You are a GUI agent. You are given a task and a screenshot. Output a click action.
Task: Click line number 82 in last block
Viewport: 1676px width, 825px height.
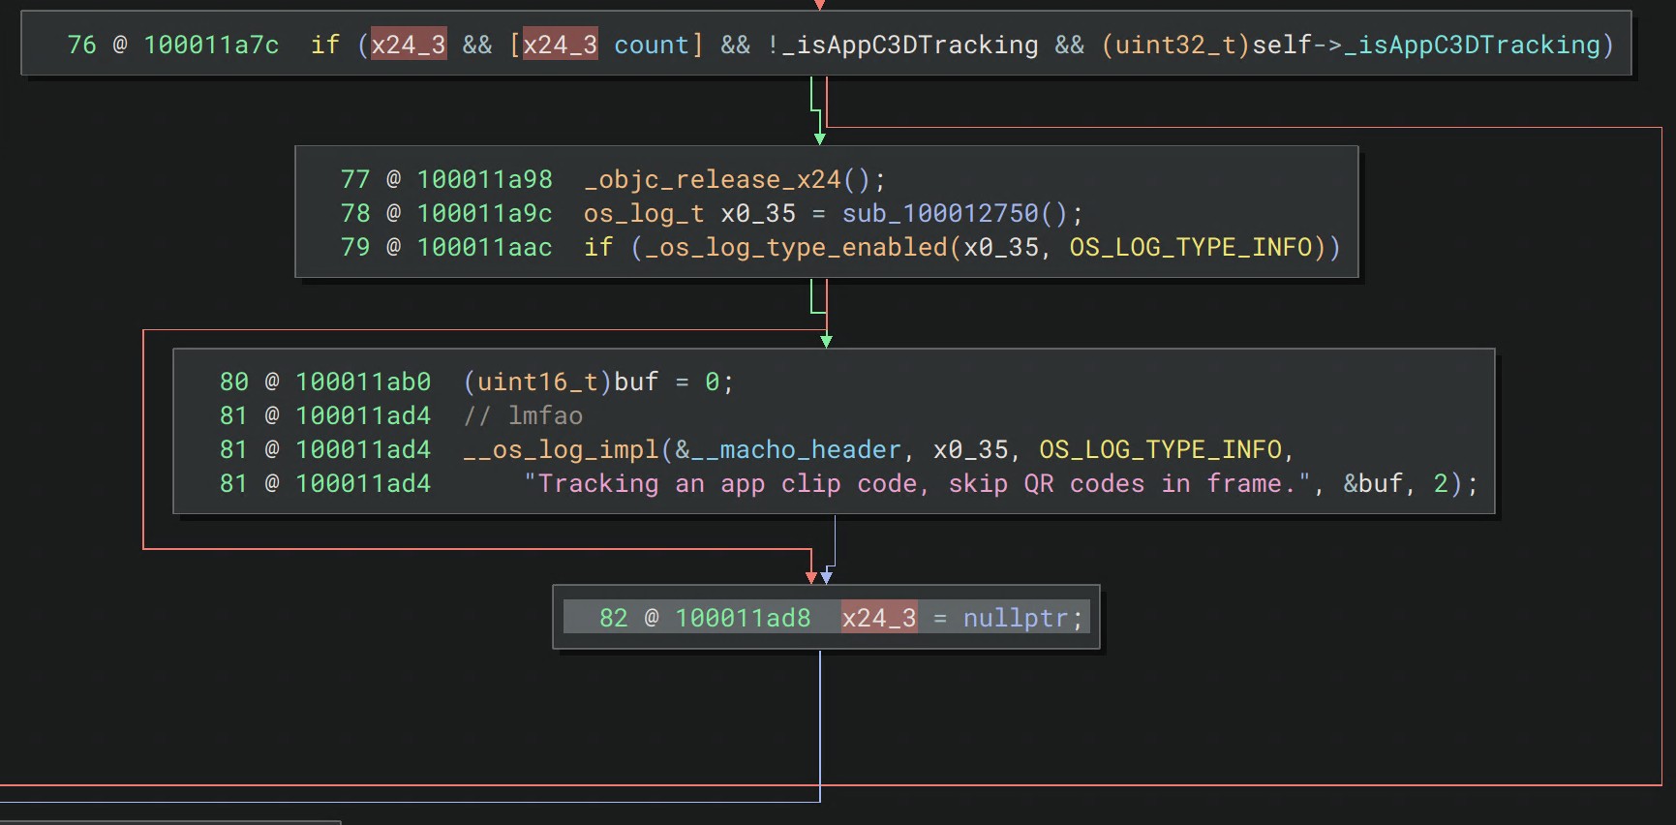pyautogui.click(x=613, y=618)
